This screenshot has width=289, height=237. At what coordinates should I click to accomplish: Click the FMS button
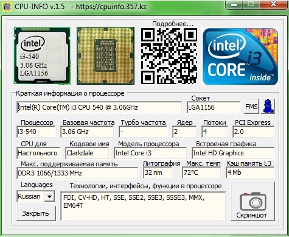tap(251, 107)
